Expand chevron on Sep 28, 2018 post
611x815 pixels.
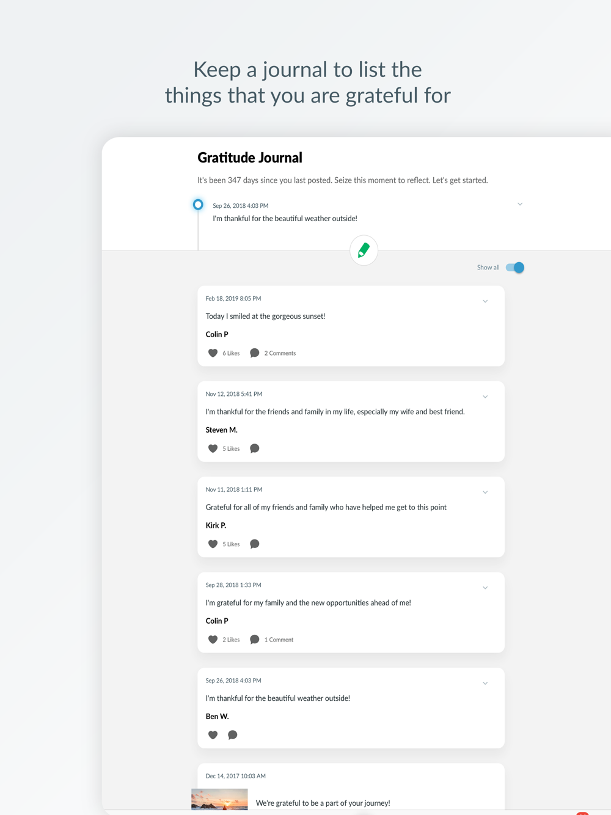click(485, 588)
